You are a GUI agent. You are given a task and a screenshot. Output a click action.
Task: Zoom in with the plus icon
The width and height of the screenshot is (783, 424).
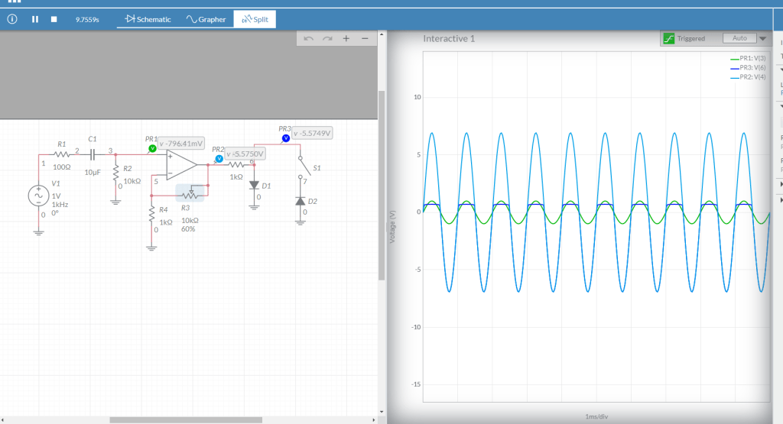pyautogui.click(x=346, y=38)
